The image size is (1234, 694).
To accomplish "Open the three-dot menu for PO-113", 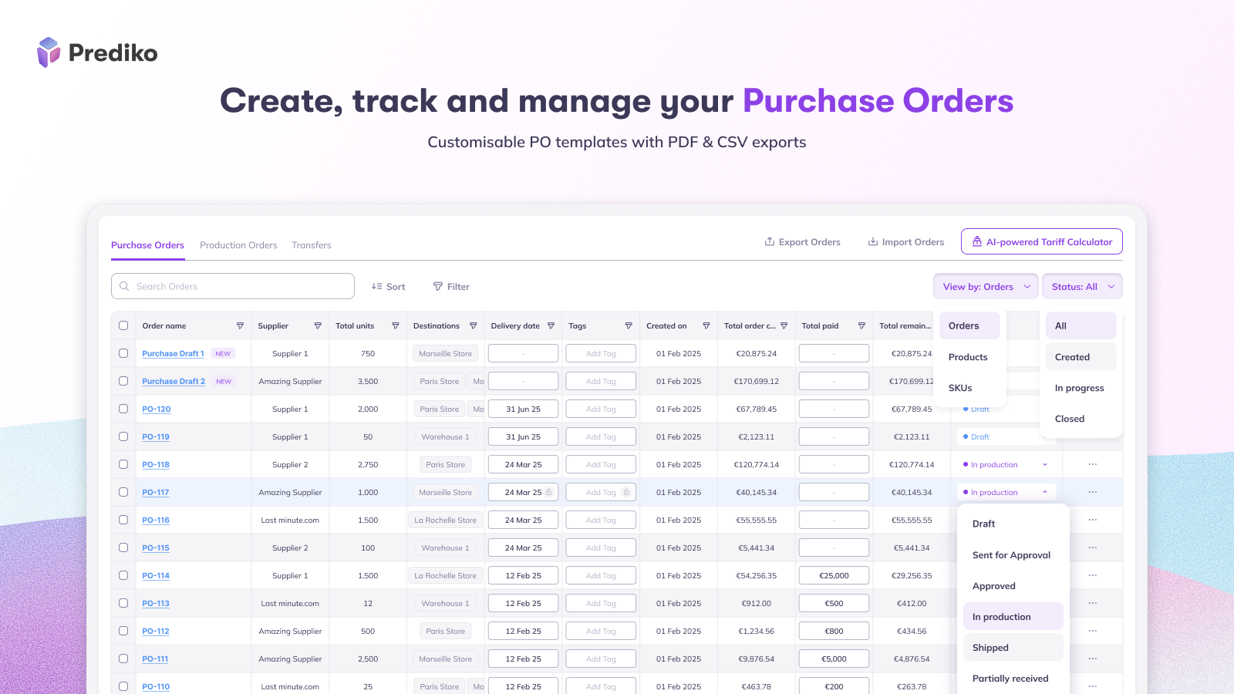I will 1093,603.
